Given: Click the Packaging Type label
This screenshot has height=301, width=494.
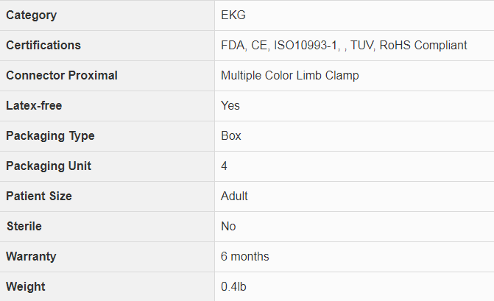Looking at the screenshot, I should (50, 136).
